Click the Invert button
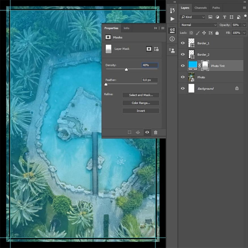This screenshot has height=248, width=248. 141,111
